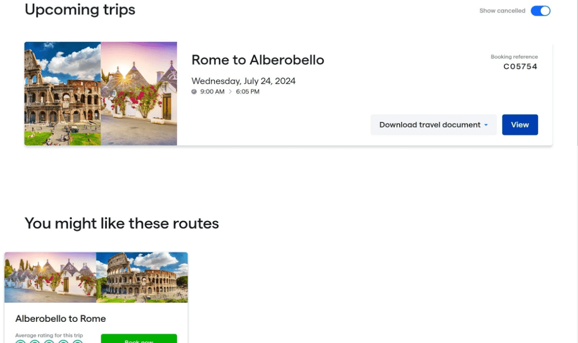This screenshot has height=343, width=578.
Task: Click the 6:05 PM arrival time
Action: (x=248, y=91)
